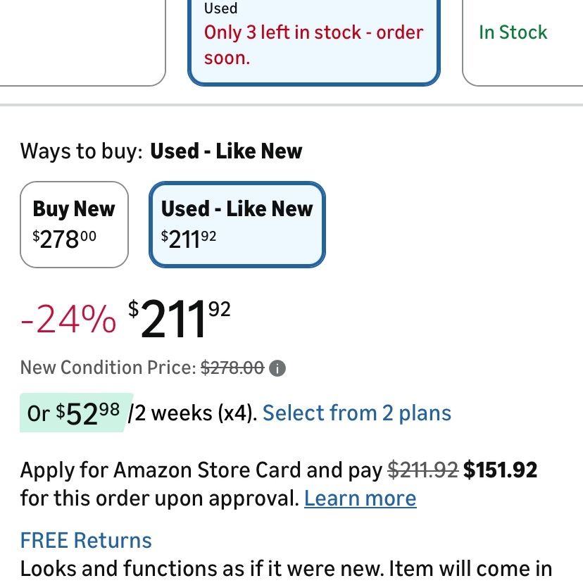Select the Used only 3 left in stock card

pyautogui.click(x=314, y=41)
